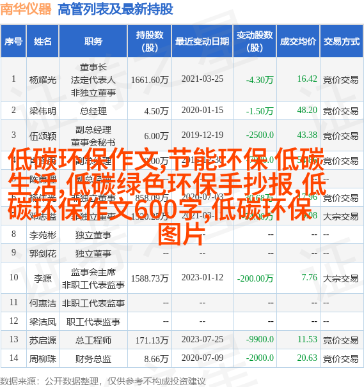Click the orange overlay text 低碳环保作文
This screenshot has width=364, height=387.
pos(83,160)
